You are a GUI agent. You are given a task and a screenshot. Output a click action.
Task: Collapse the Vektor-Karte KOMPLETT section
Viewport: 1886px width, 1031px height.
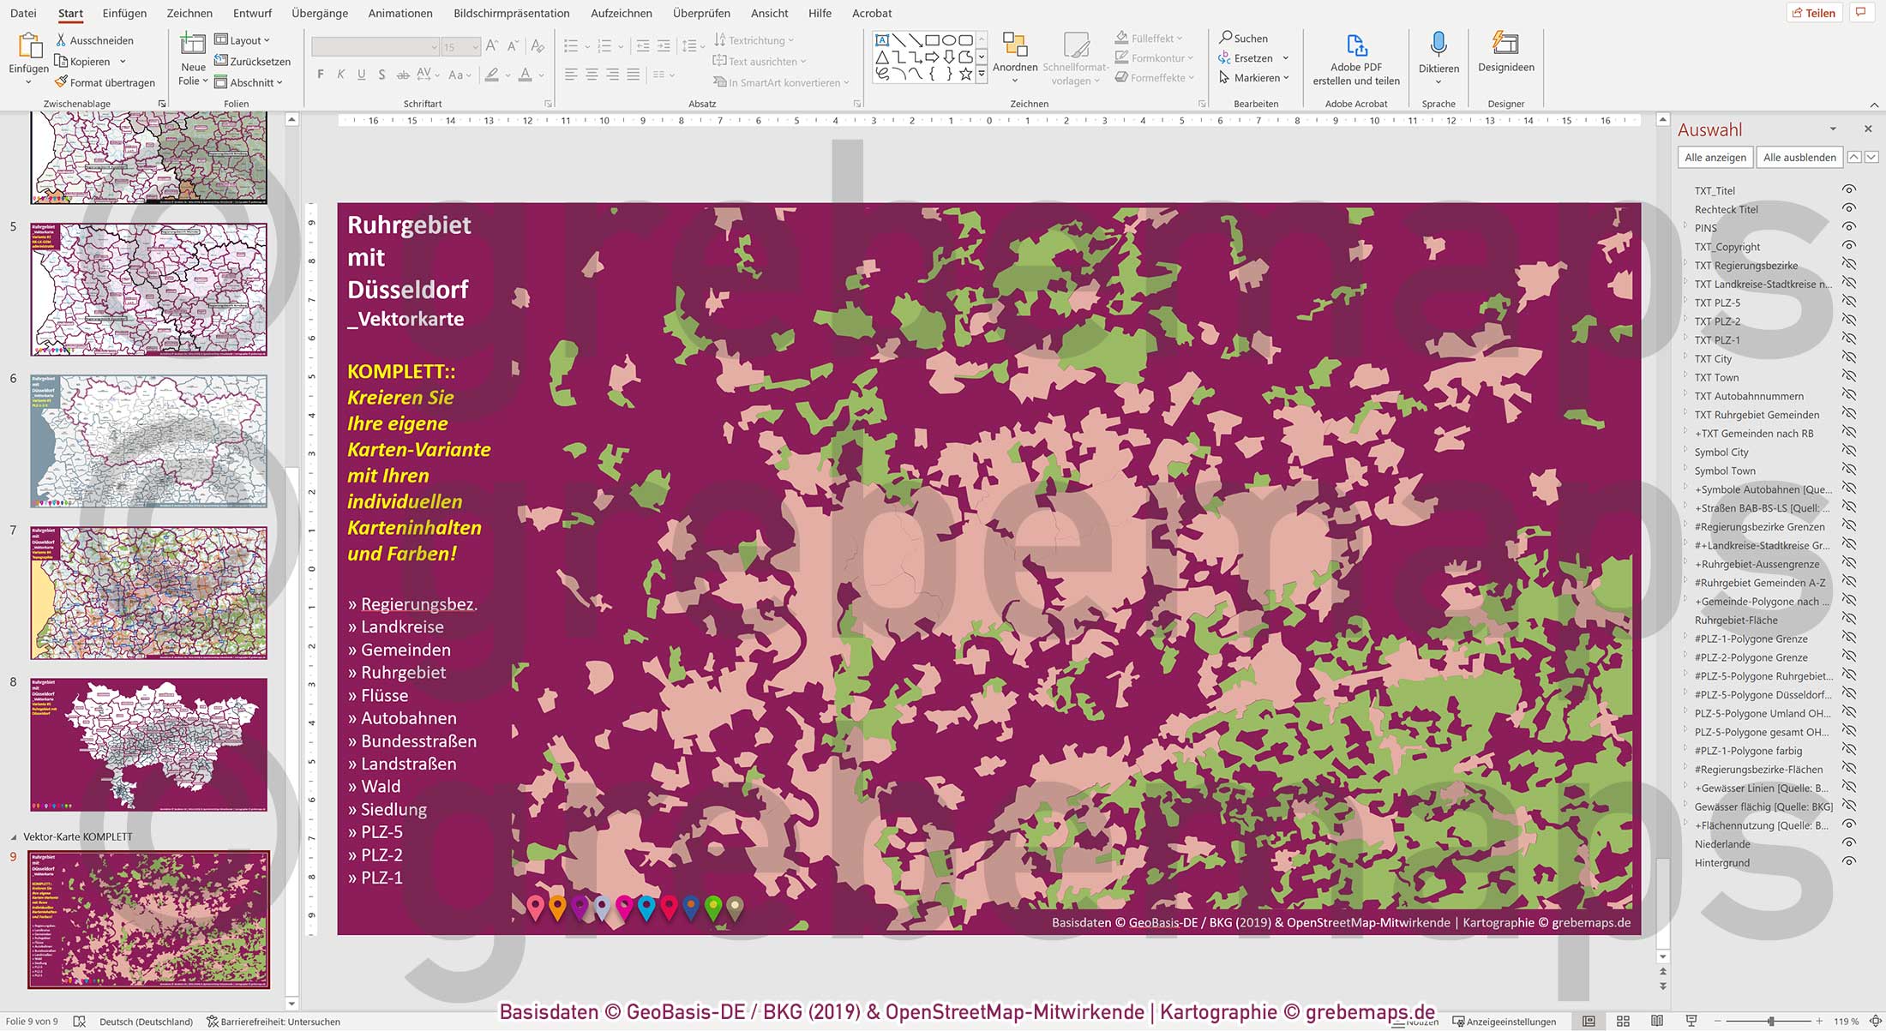pyautogui.click(x=14, y=836)
